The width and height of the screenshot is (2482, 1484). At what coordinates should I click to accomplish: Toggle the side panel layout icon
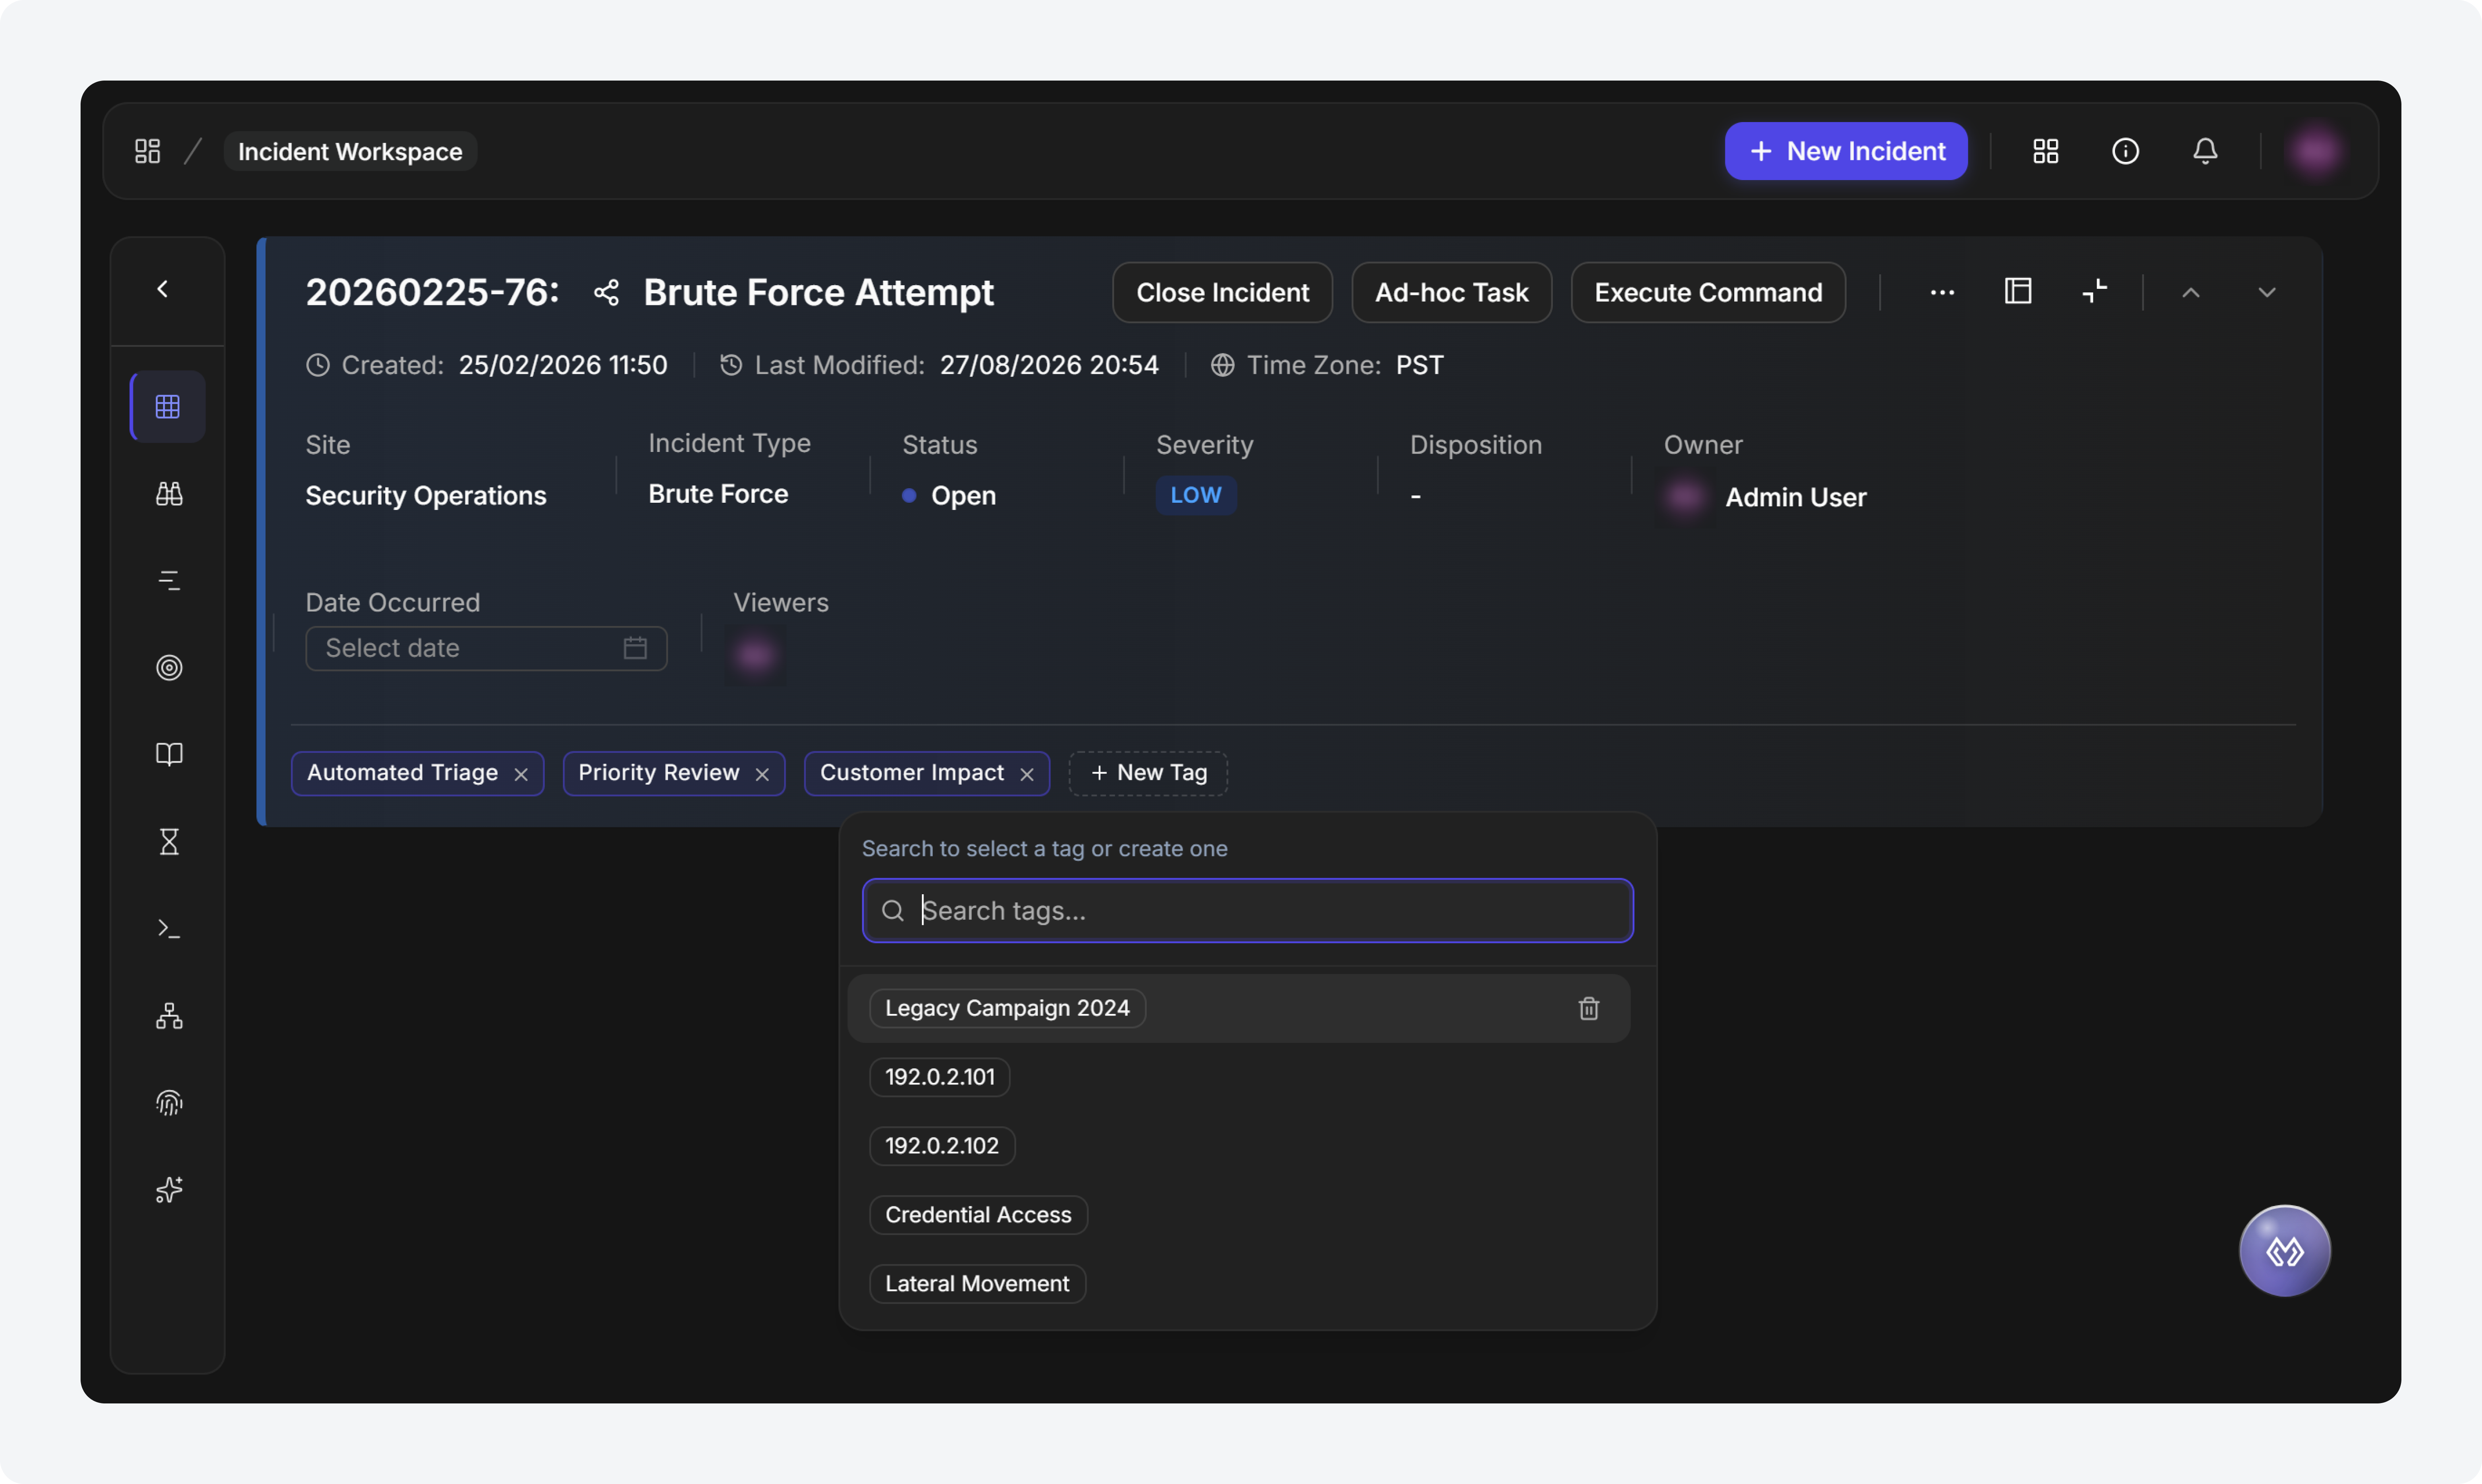[x=2018, y=291]
